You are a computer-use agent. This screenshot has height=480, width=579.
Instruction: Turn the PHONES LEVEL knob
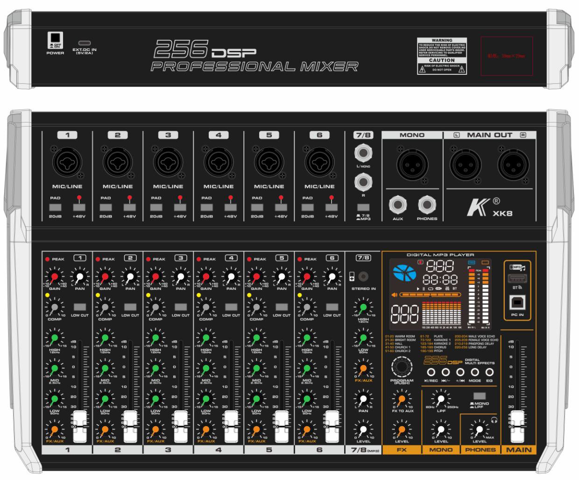point(480,429)
